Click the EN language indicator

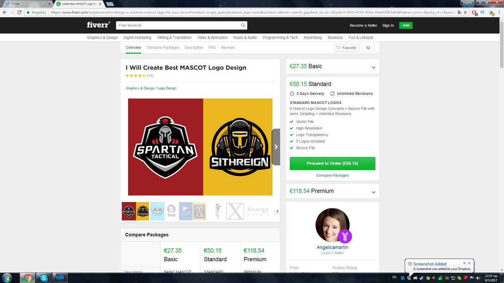394,278
